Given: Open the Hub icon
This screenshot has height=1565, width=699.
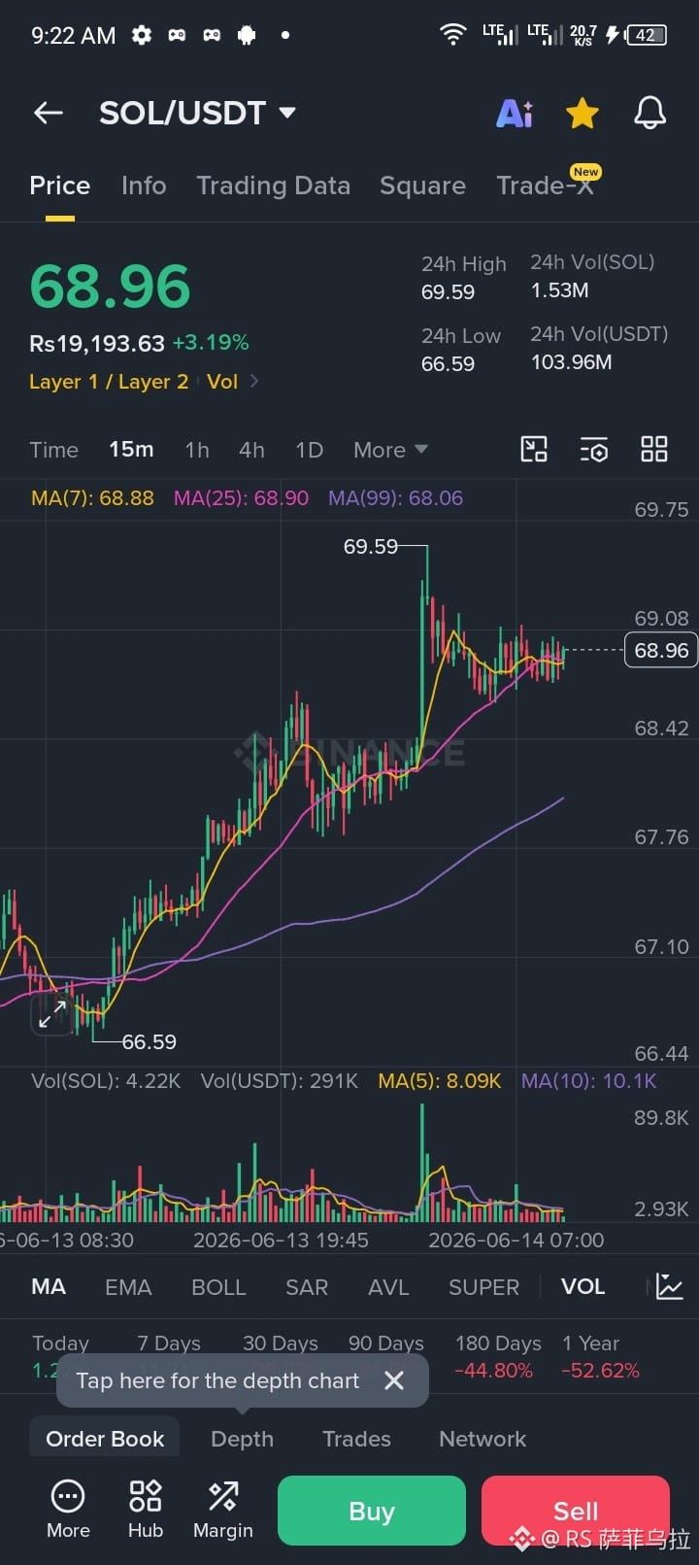Looking at the screenshot, I should tap(146, 1510).
